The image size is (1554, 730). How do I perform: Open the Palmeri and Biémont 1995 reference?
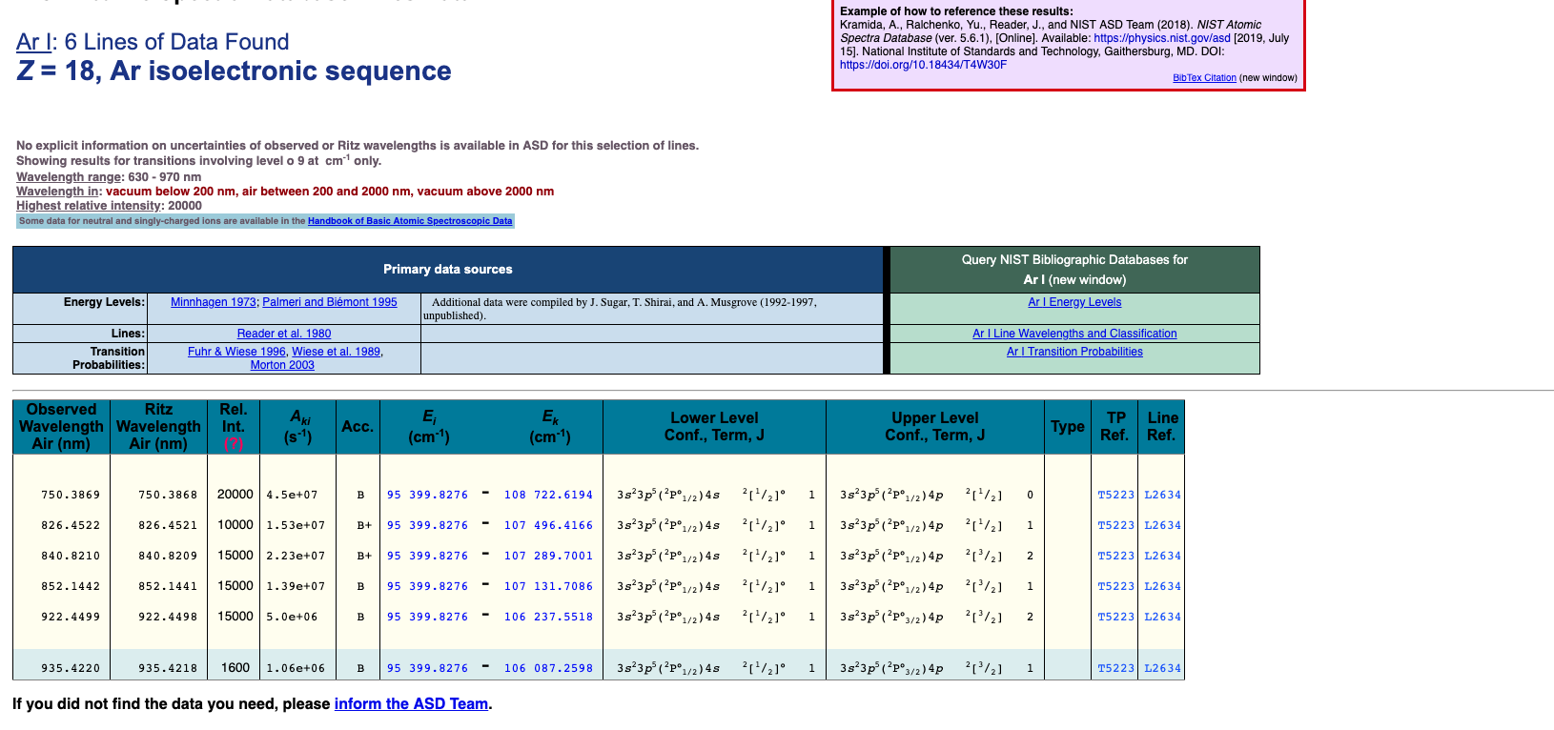point(330,302)
